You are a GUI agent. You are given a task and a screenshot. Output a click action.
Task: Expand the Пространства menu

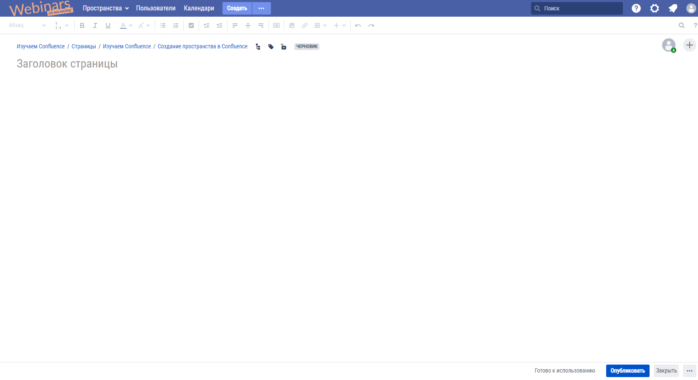(106, 8)
